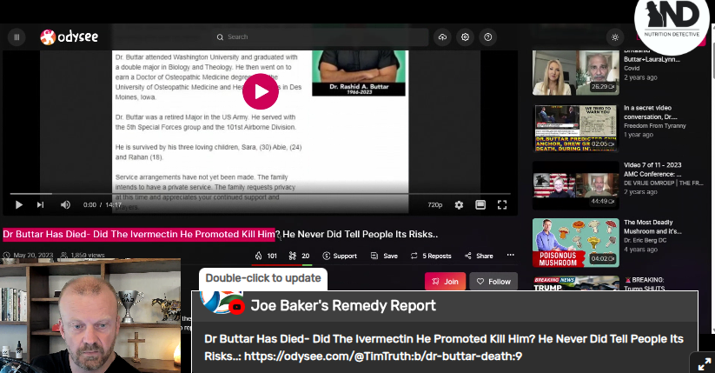Open 'The Most Deadly Mushroom and it's...' title
715x373 pixels.
pyautogui.click(x=652, y=227)
